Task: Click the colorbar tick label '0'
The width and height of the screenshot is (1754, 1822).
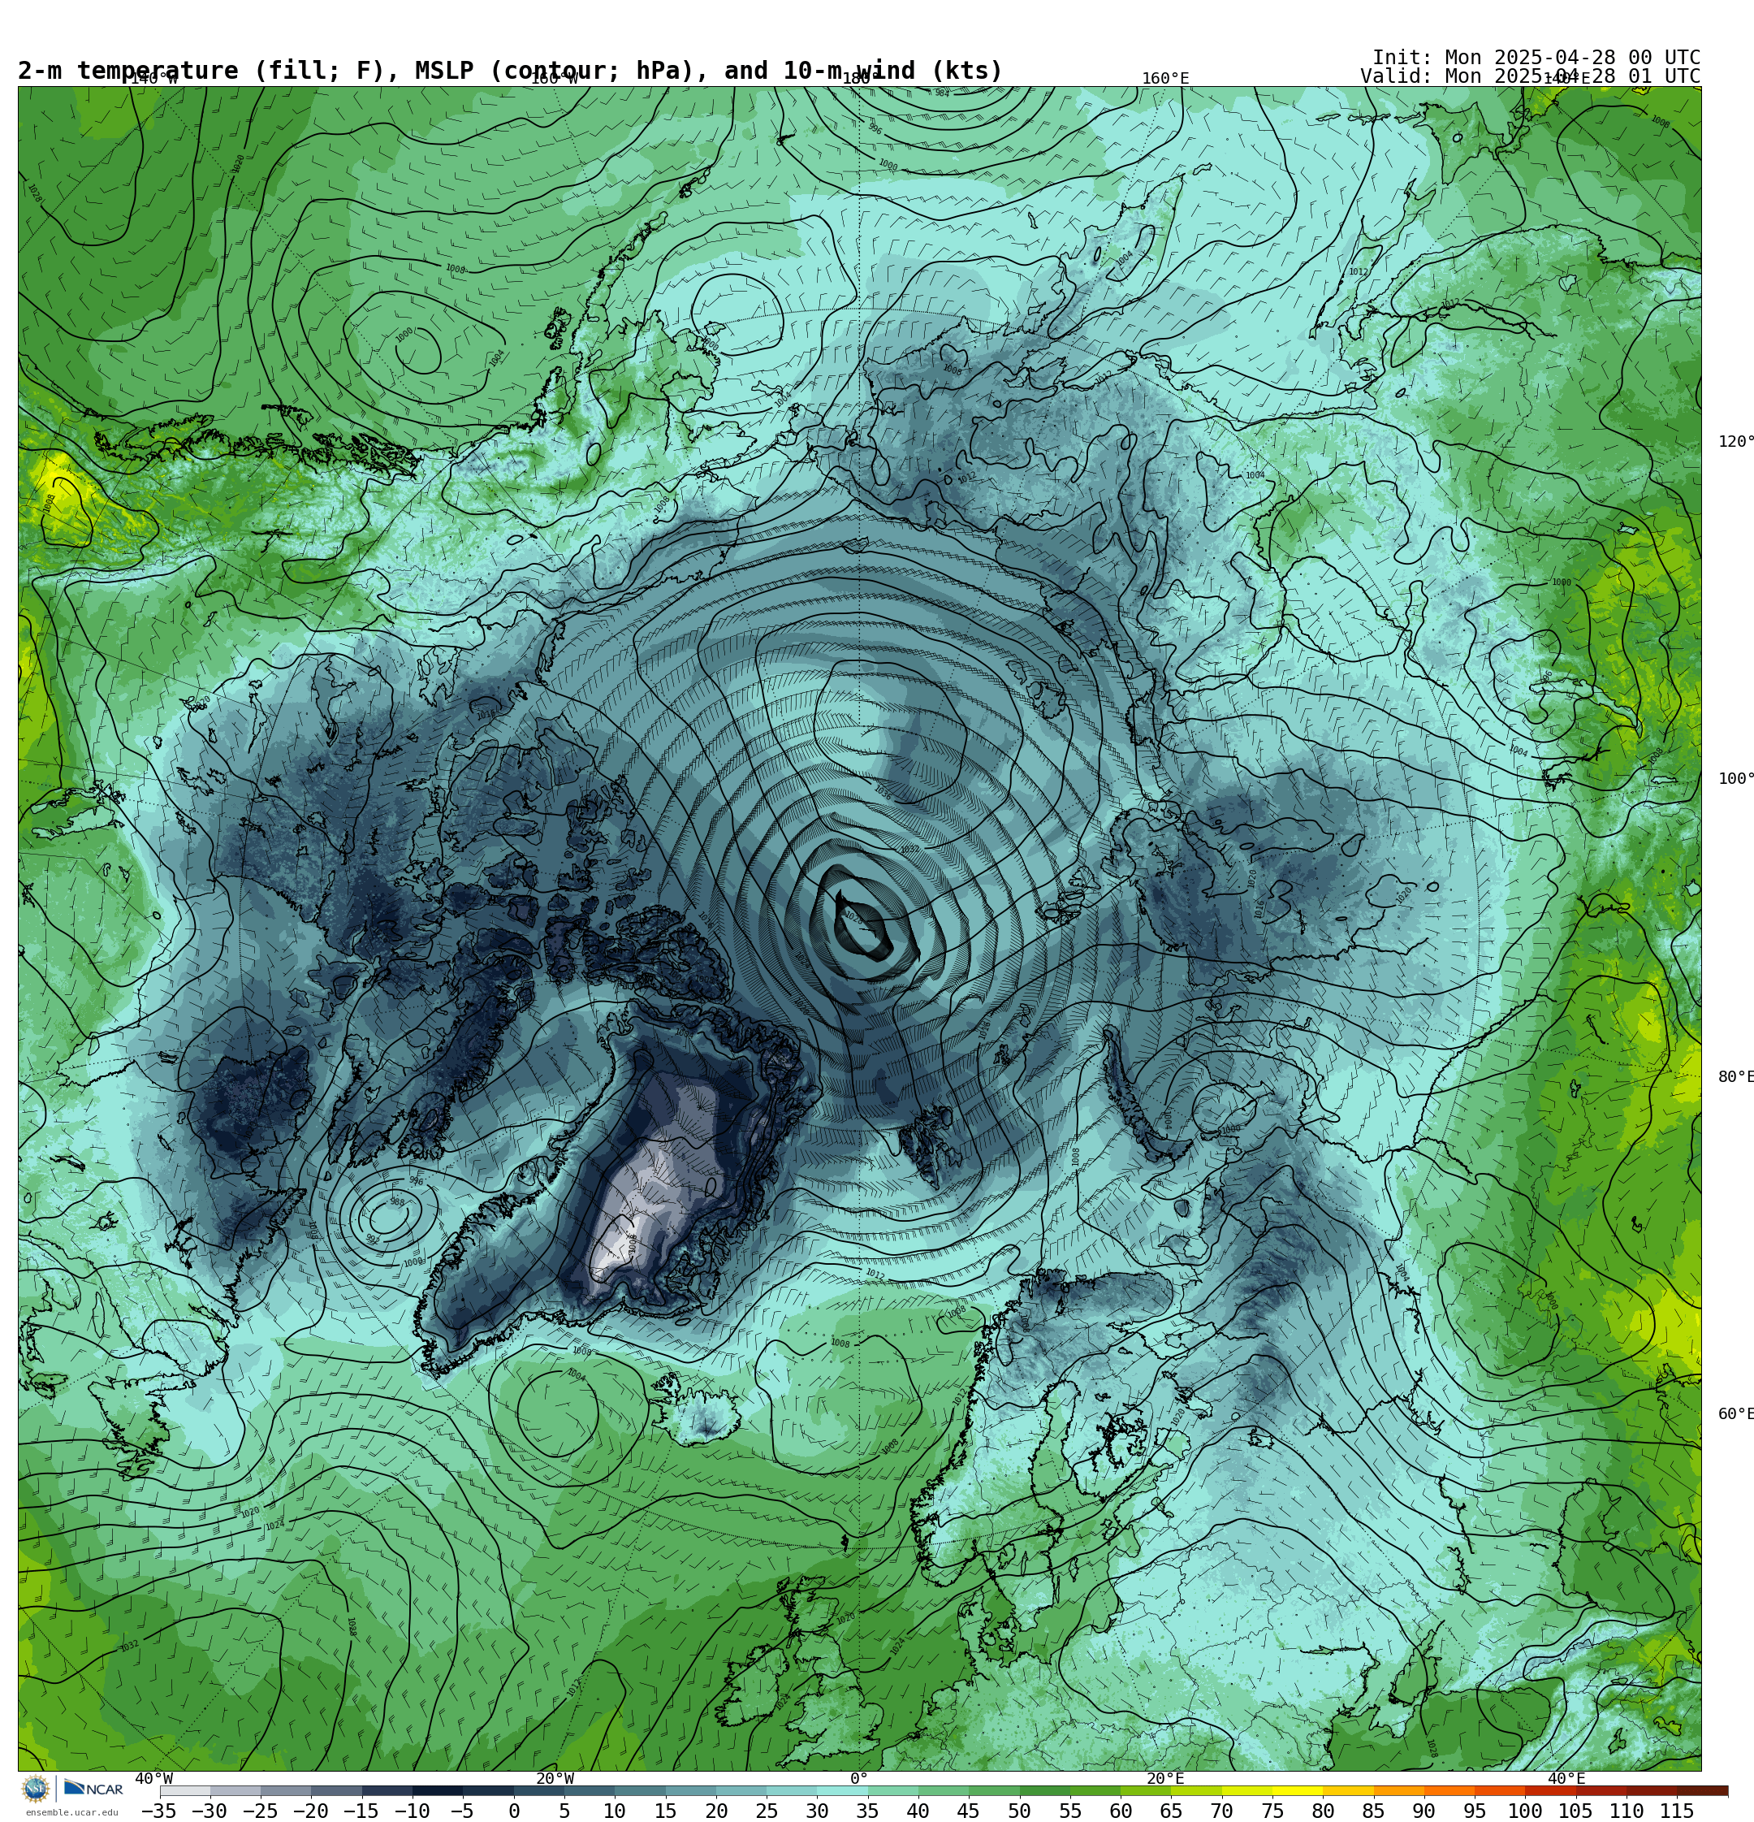Action: click(514, 1811)
